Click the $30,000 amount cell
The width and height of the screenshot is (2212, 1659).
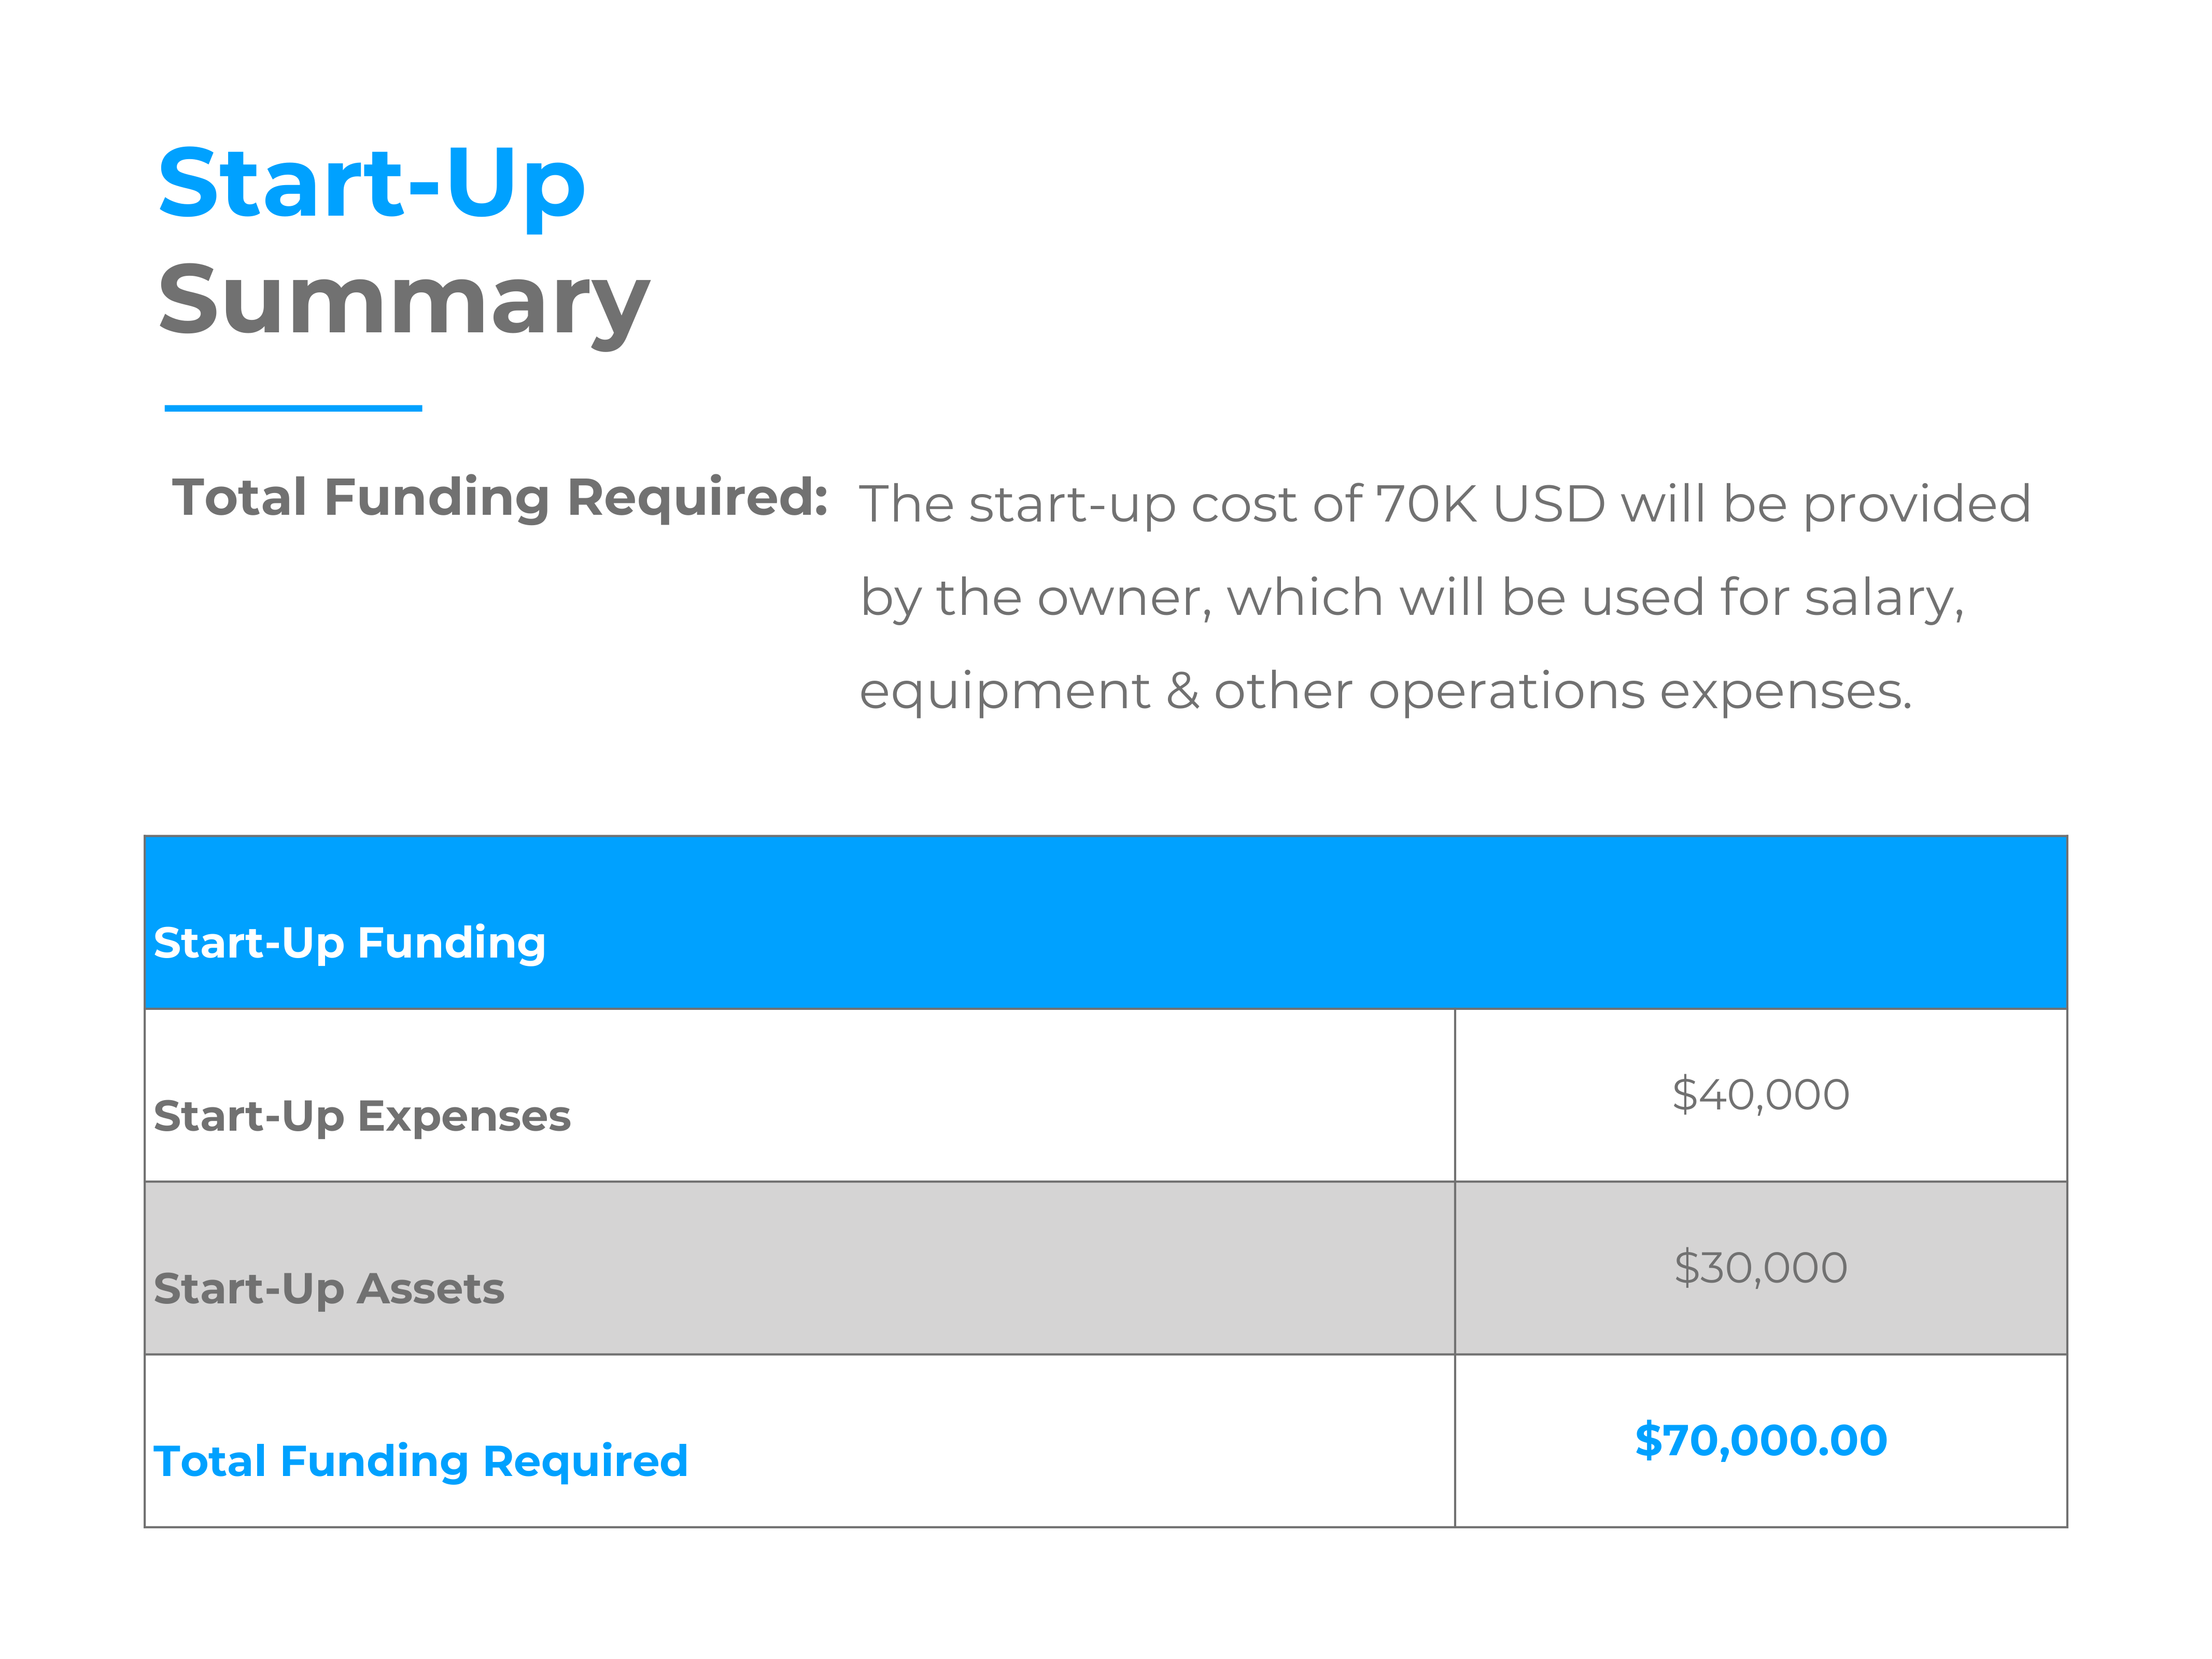pos(1760,1268)
